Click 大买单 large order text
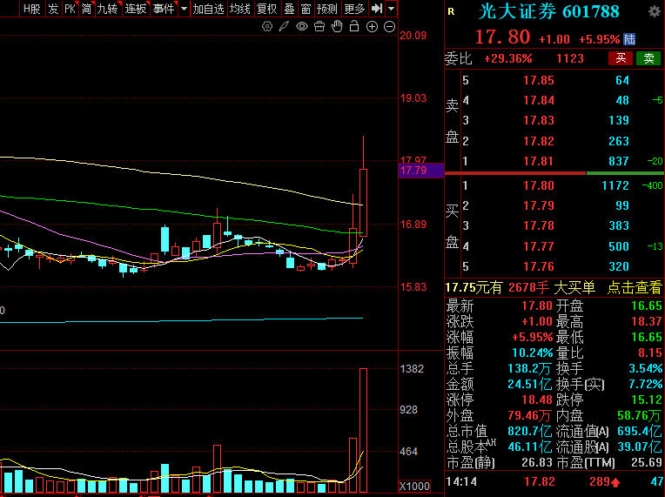This screenshot has width=665, height=497. pos(574,287)
